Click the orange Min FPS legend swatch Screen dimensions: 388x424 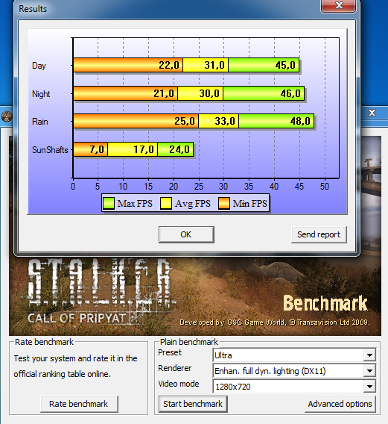[x=224, y=203]
